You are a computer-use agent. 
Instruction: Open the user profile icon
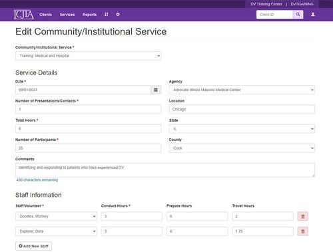(x=313, y=15)
